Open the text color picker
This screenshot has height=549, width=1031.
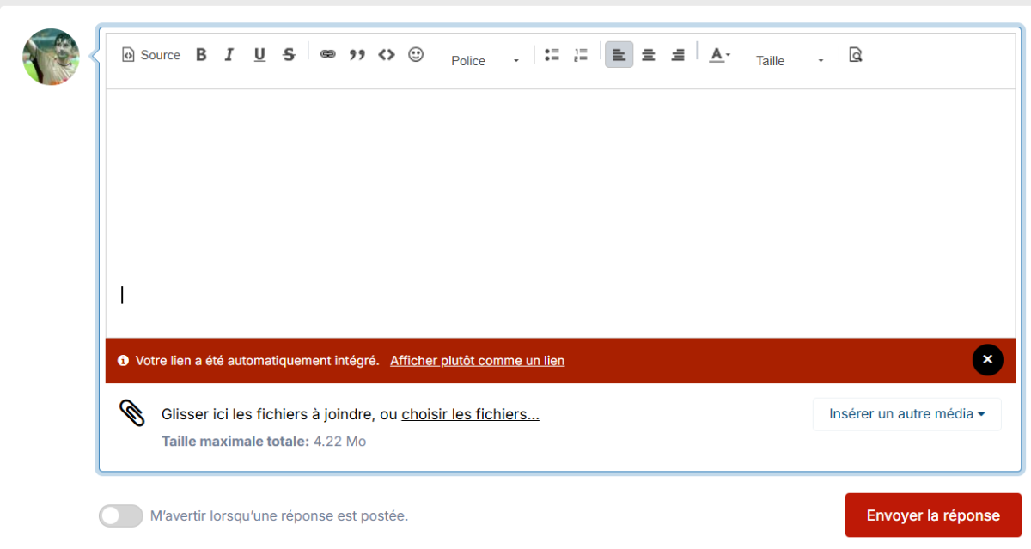click(x=719, y=55)
